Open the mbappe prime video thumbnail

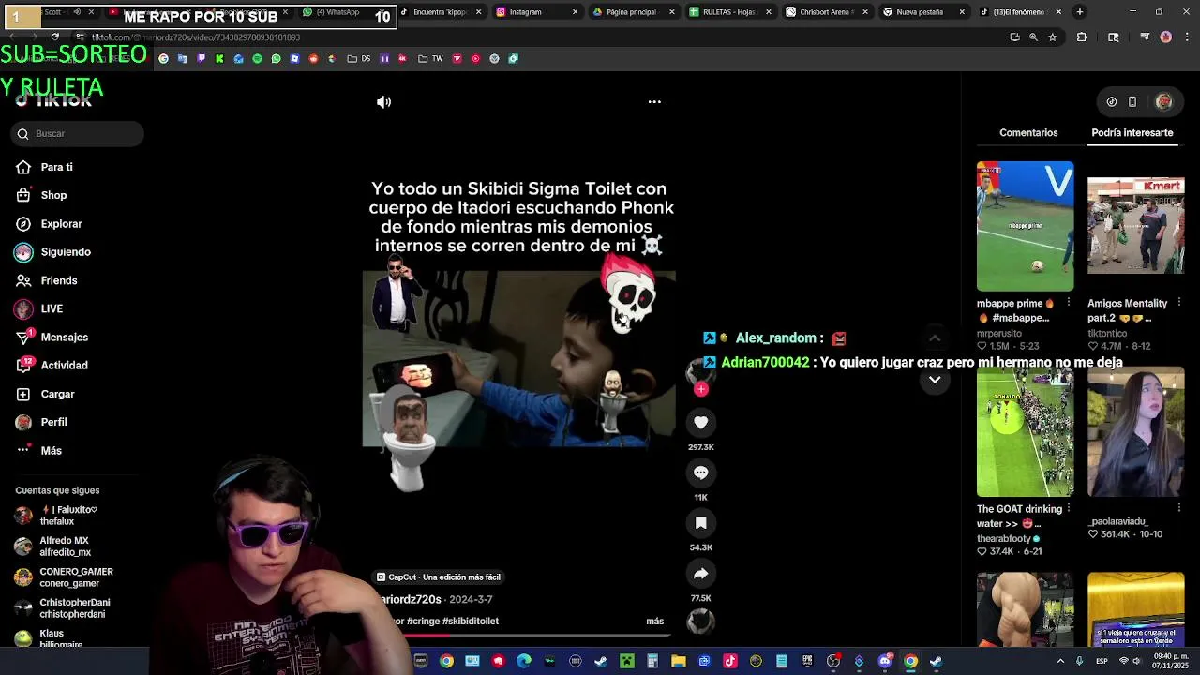coord(1025,226)
